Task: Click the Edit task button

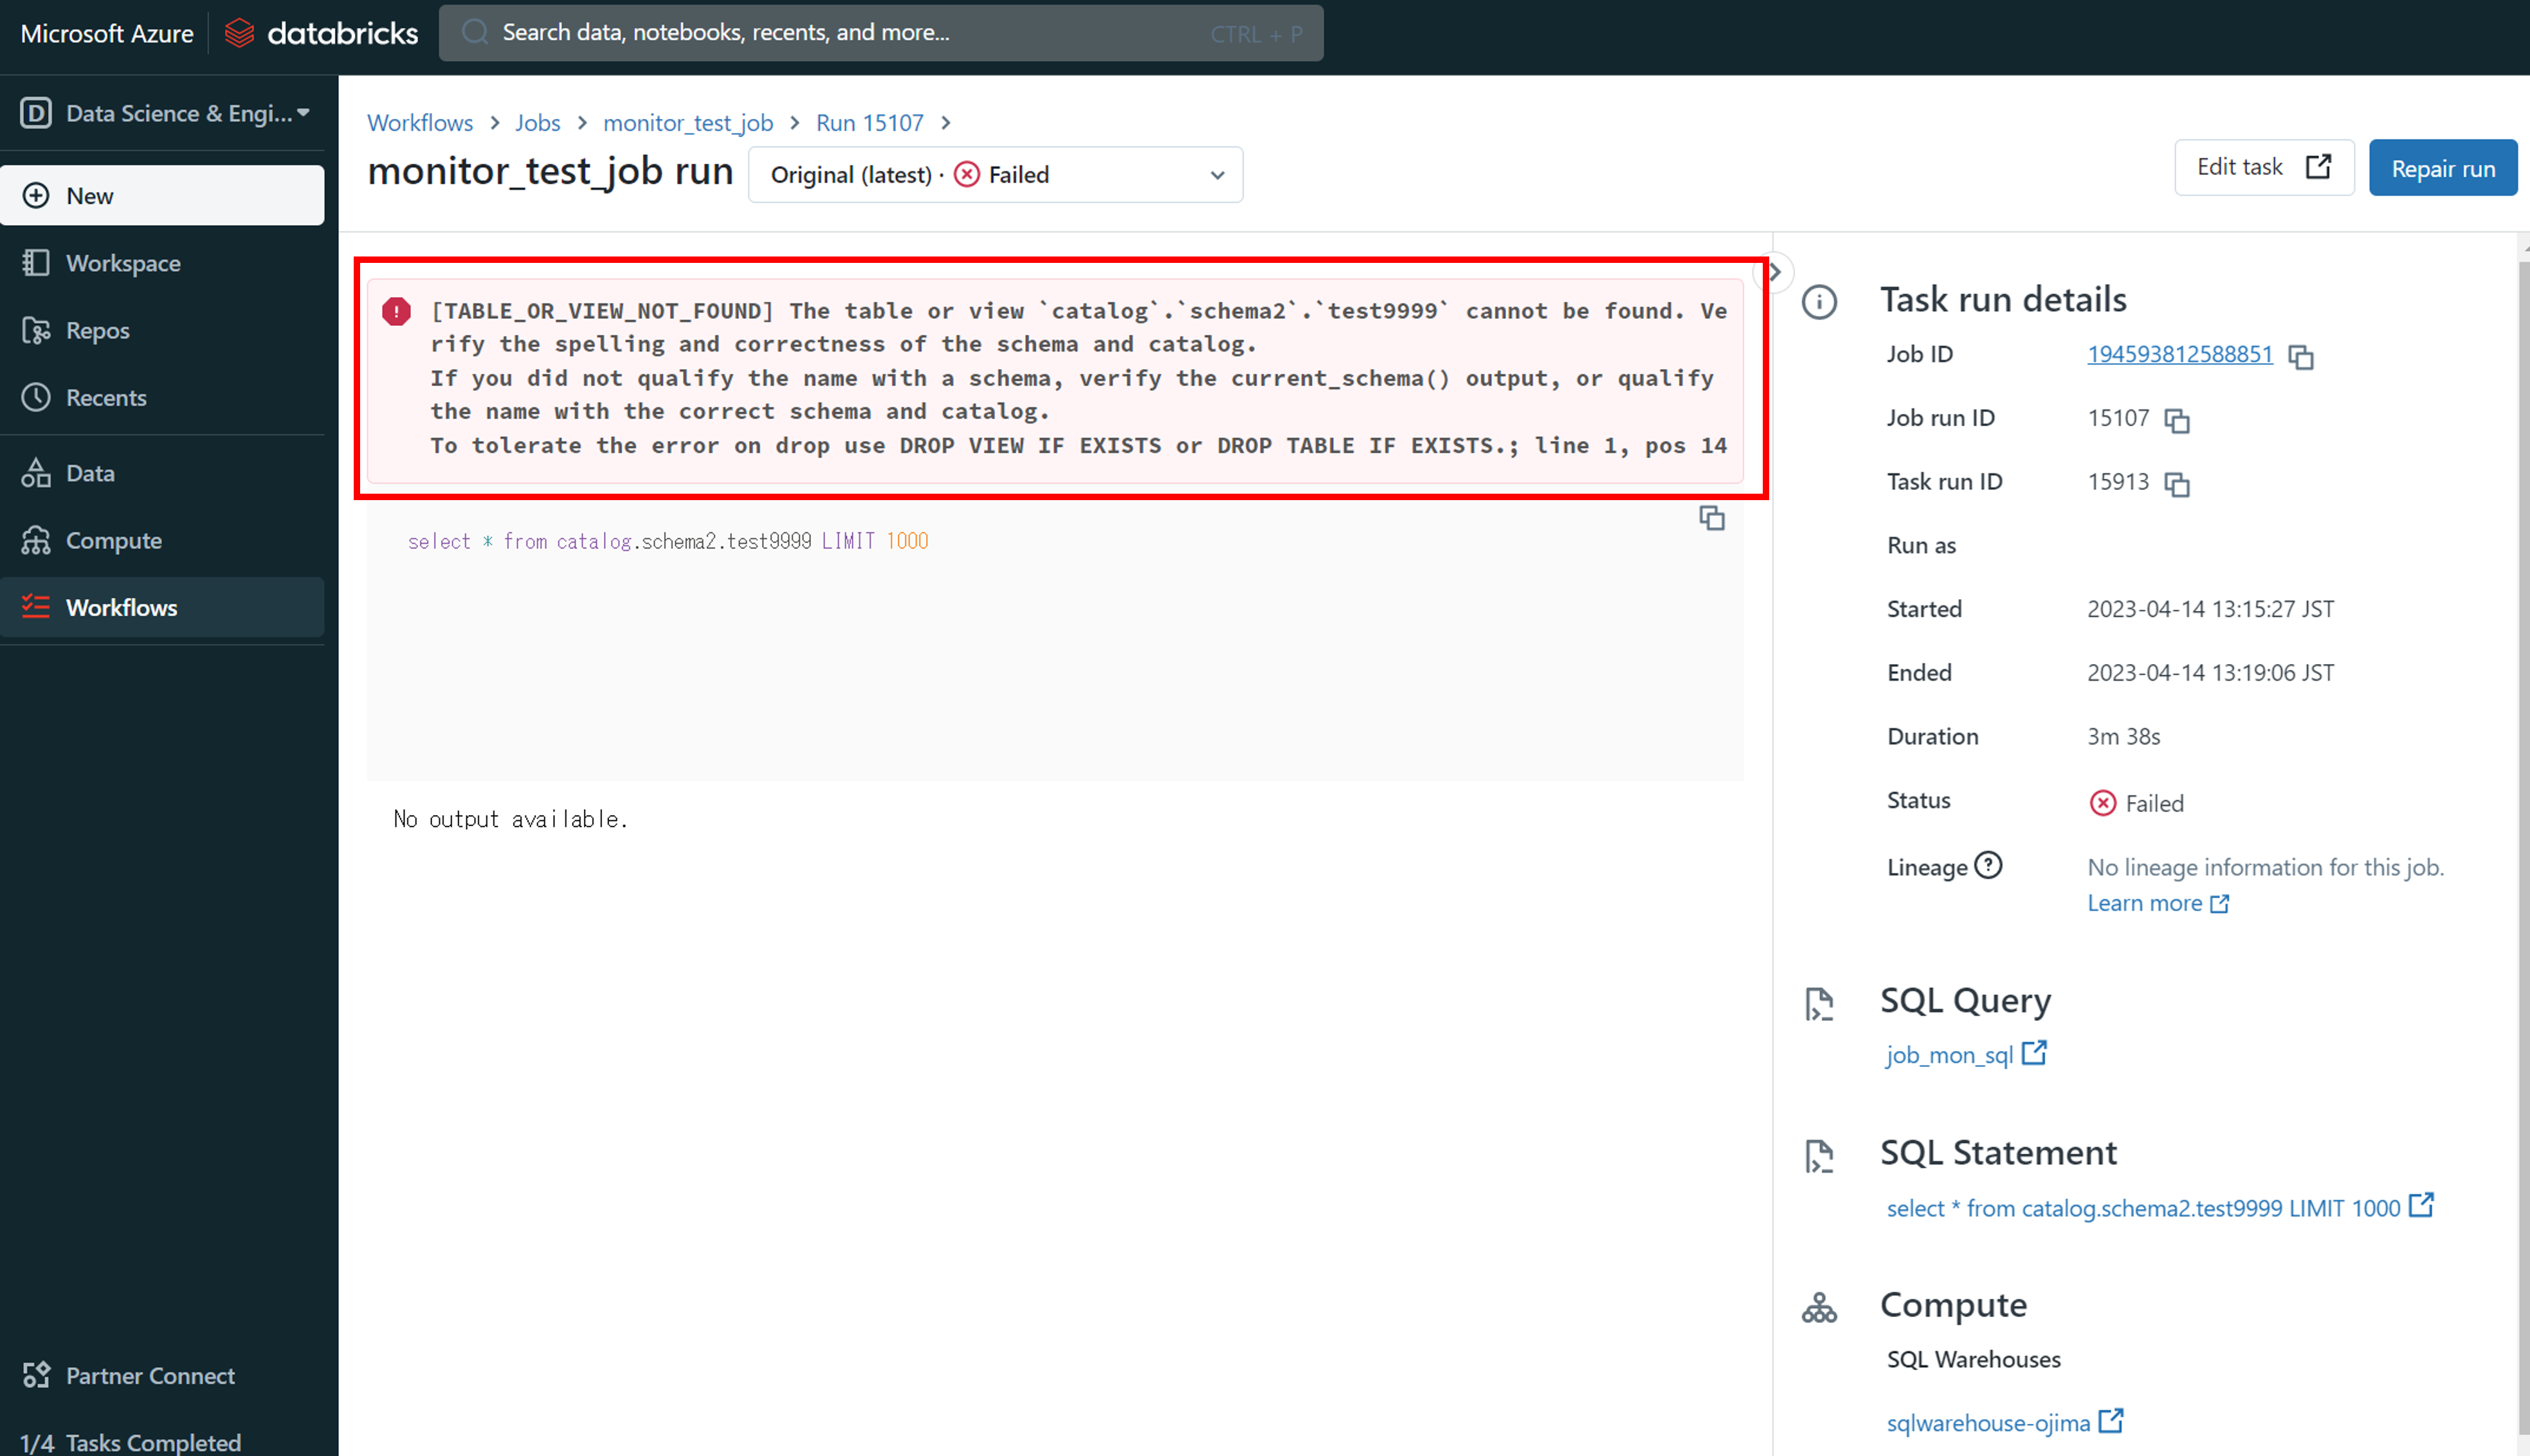Action: click(2262, 167)
